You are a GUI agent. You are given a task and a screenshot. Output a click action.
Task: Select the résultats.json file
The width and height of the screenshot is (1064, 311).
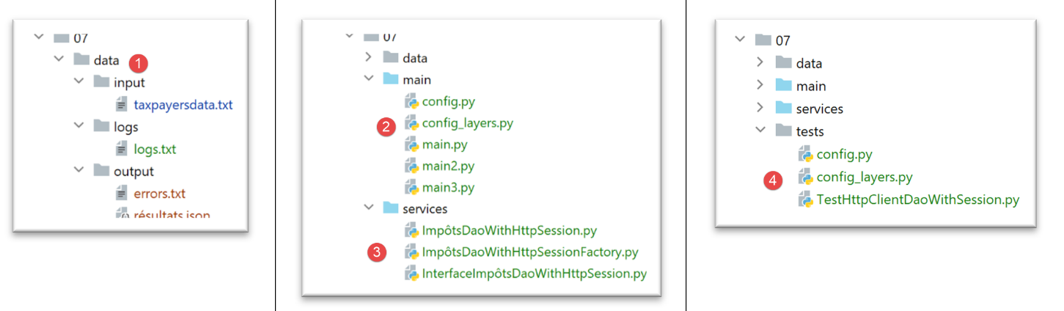[172, 215]
